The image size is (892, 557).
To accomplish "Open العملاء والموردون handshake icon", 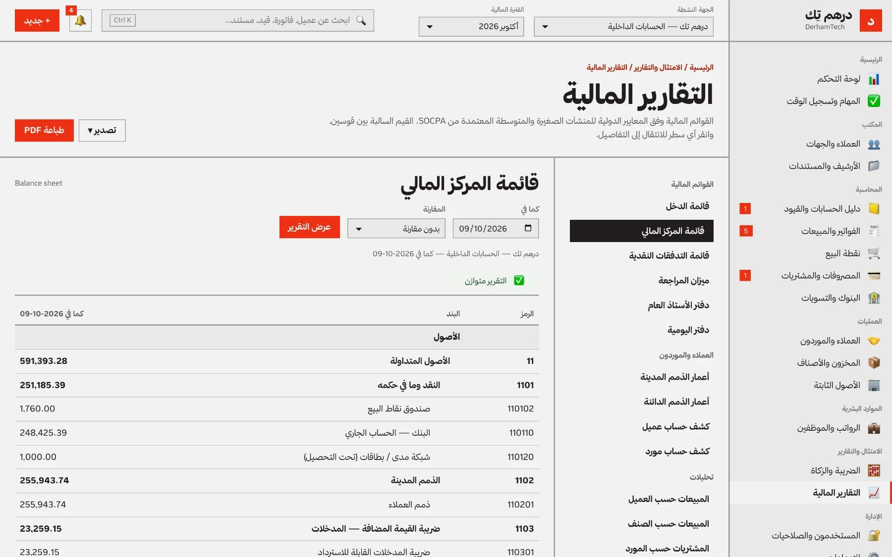I will [874, 341].
